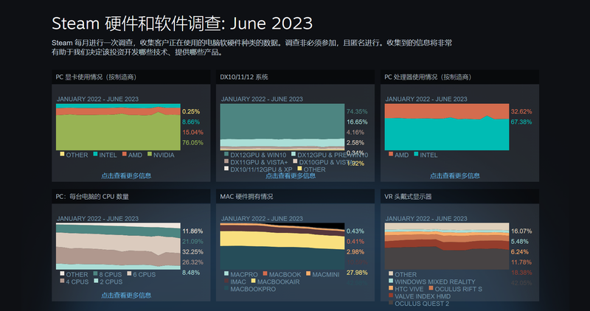Click the AMD processor value 32.62%
The height and width of the screenshot is (311, 590).
click(x=521, y=112)
